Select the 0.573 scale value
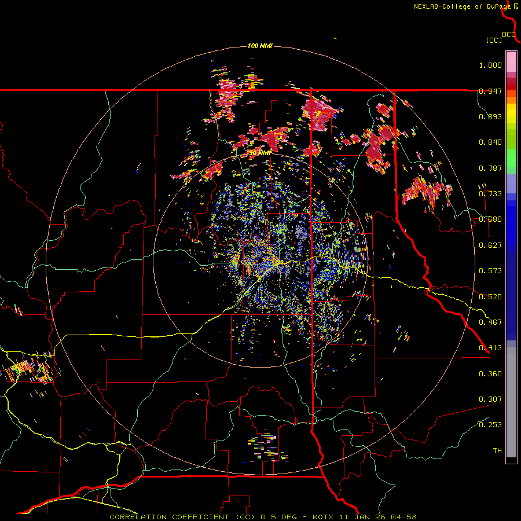521x521 pixels. click(x=490, y=271)
